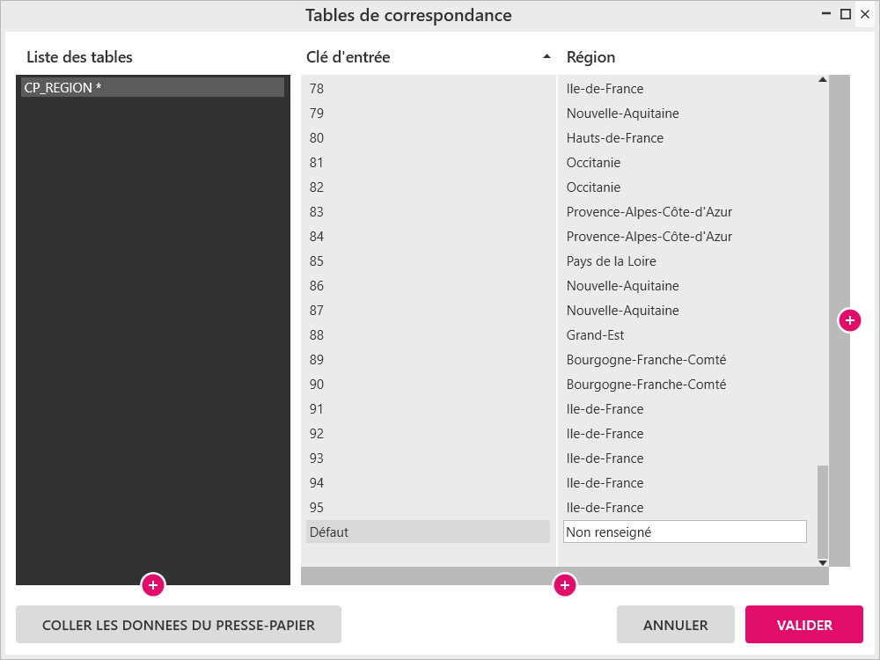This screenshot has height=660, width=880.
Task: Click the Non renseigné default value field
Action: [x=685, y=532]
